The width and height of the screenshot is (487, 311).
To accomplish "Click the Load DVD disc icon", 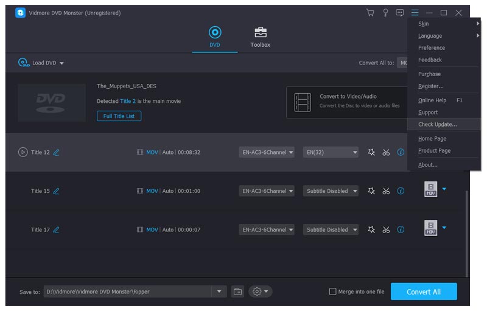I will 24,63.
